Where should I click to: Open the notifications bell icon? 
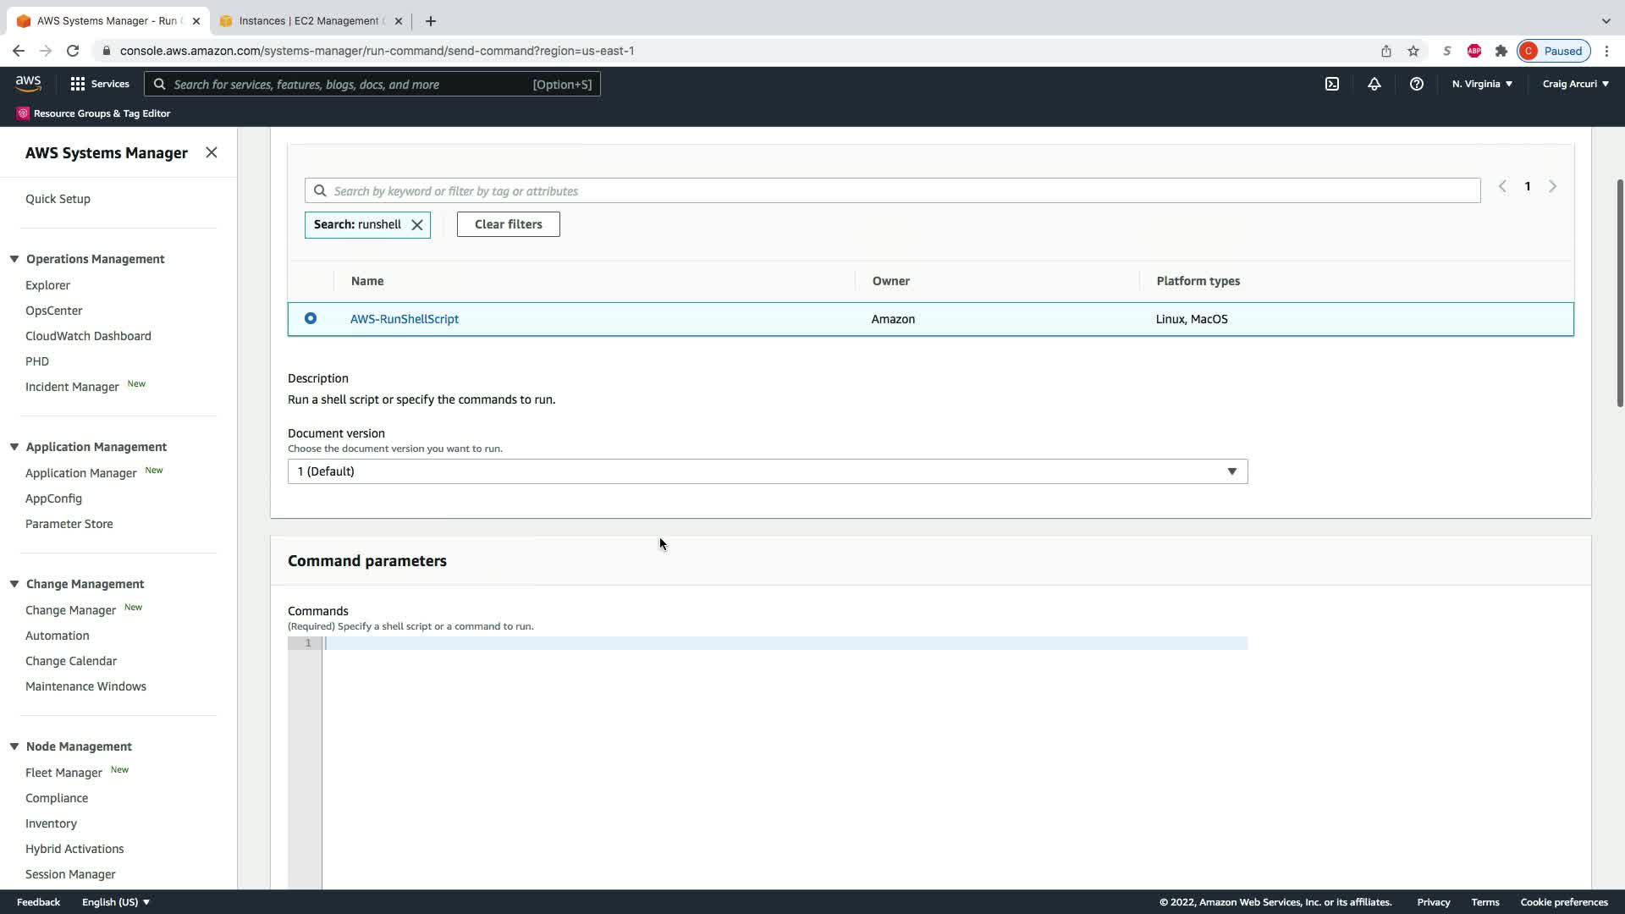(x=1374, y=84)
